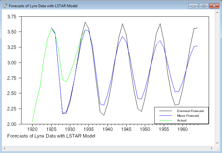Viewport: 222px width, 153px height.
Task: Maximize the LSTAR Model graph window
Action: (x=203, y=6)
